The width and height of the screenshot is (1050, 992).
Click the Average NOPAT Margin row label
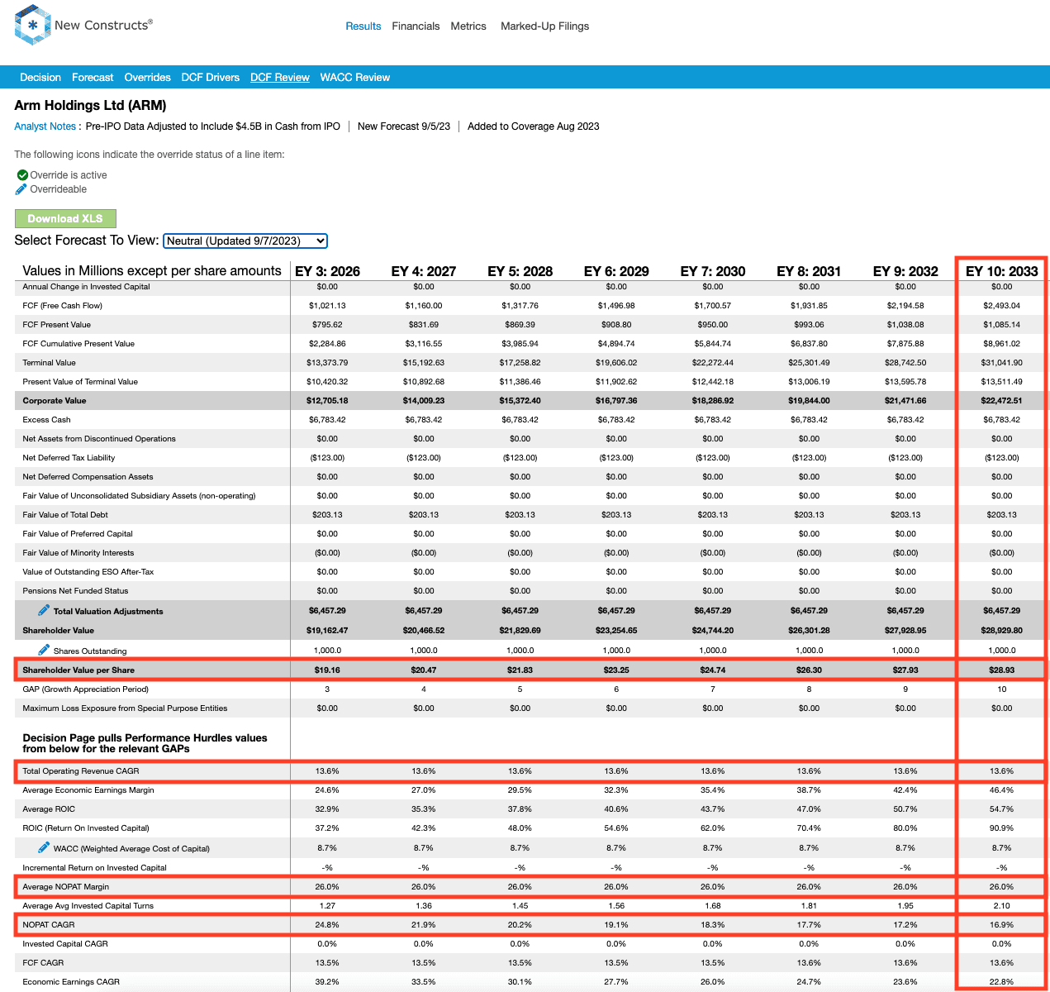click(x=66, y=887)
